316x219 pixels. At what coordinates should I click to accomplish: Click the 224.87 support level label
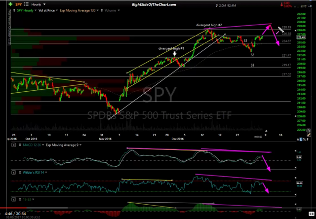click(x=286, y=41)
